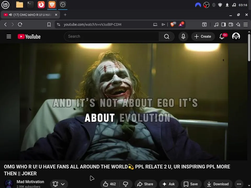This screenshot has width=251, height=188.
Task: Expand the YouTube guide menu
Action: pos(9,37)
